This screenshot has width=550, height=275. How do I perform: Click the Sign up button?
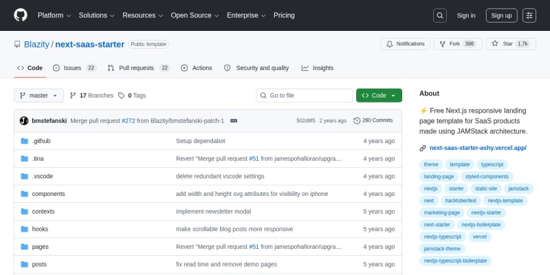502,15
